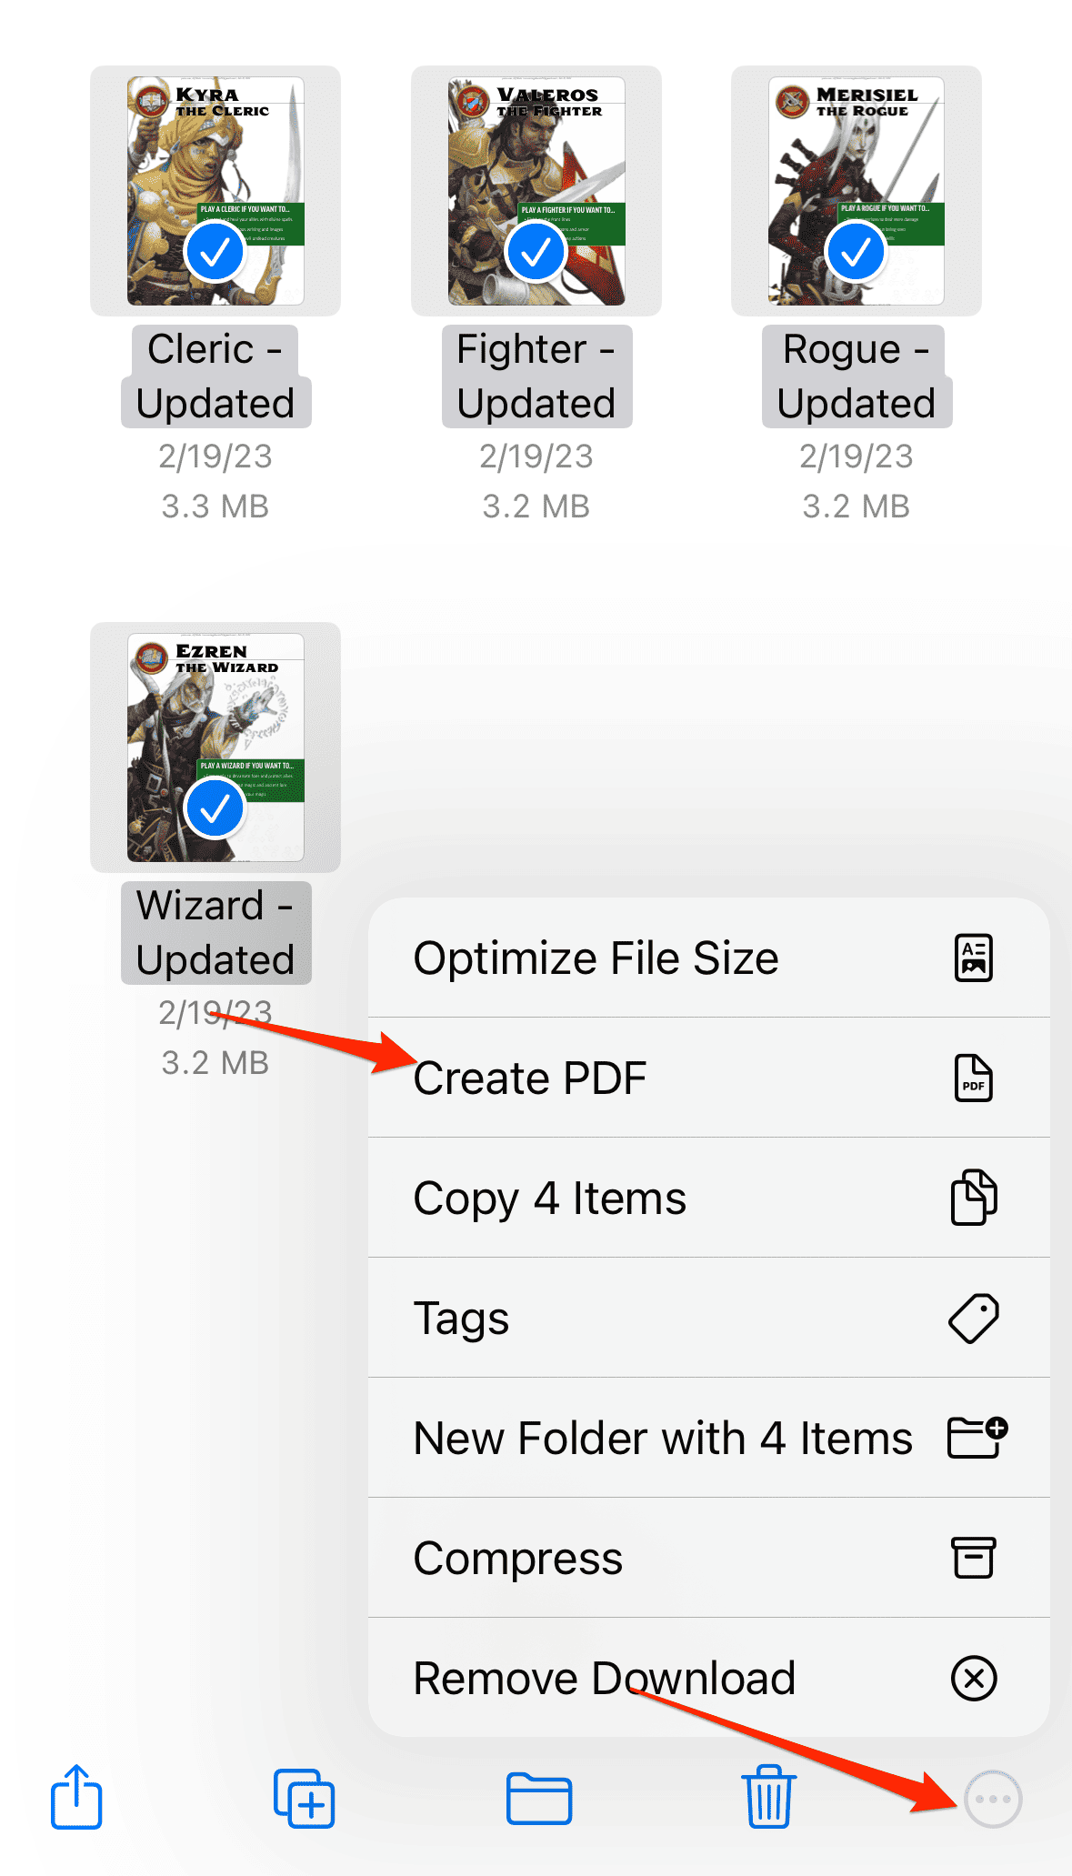This screenshot has width=1072, height=1876.
Task: Click the tag icon beside Tags
Action: tap(973, 1319)
